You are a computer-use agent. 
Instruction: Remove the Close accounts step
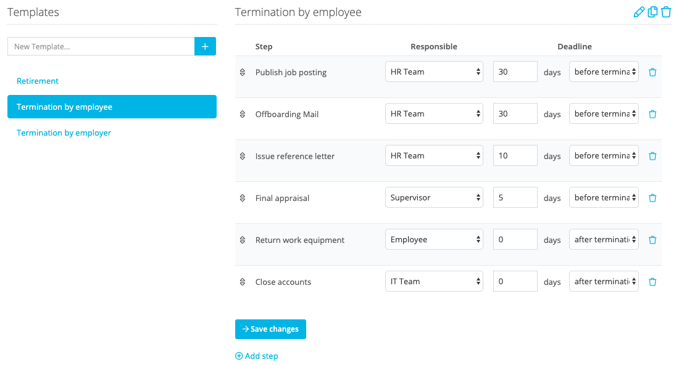pos(652,281)
